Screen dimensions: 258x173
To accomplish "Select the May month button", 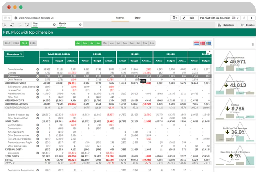I will tap(105, 43).
